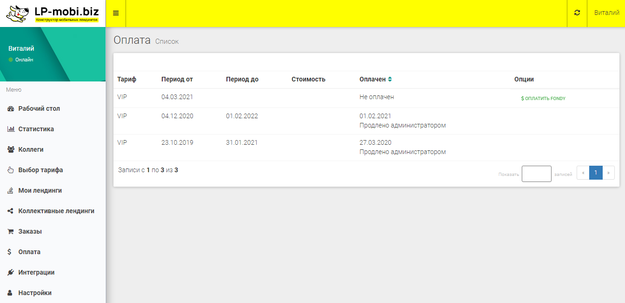Go to previous page using « arrow

click(x=583, y=173)
